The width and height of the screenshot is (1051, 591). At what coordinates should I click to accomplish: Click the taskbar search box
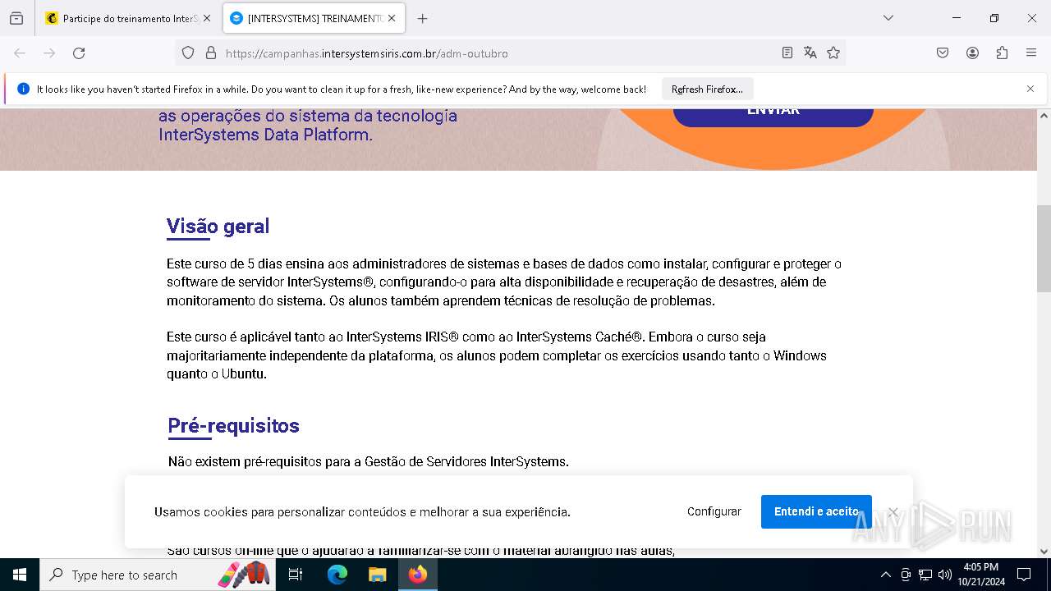pos(156,575)
